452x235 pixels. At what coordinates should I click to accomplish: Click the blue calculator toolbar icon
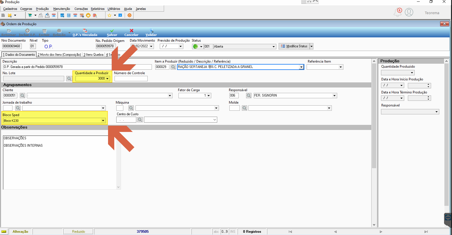click(69, 15)
